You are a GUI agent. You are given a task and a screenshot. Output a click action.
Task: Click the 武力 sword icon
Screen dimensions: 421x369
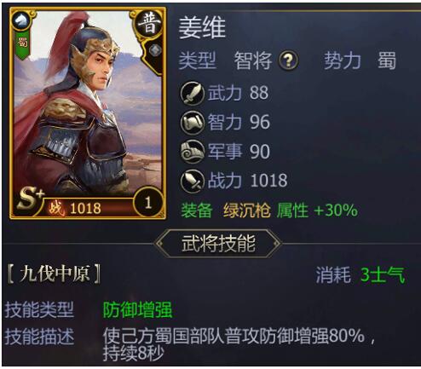[193, 94]
